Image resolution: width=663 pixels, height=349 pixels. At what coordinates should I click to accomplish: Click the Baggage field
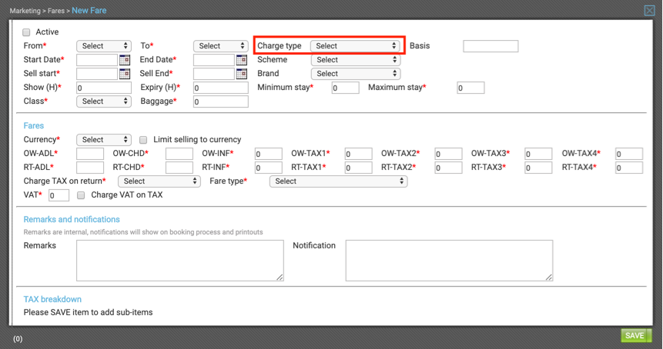pos(221,101)
